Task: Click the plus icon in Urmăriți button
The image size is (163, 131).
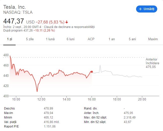Action: (140, 9)
